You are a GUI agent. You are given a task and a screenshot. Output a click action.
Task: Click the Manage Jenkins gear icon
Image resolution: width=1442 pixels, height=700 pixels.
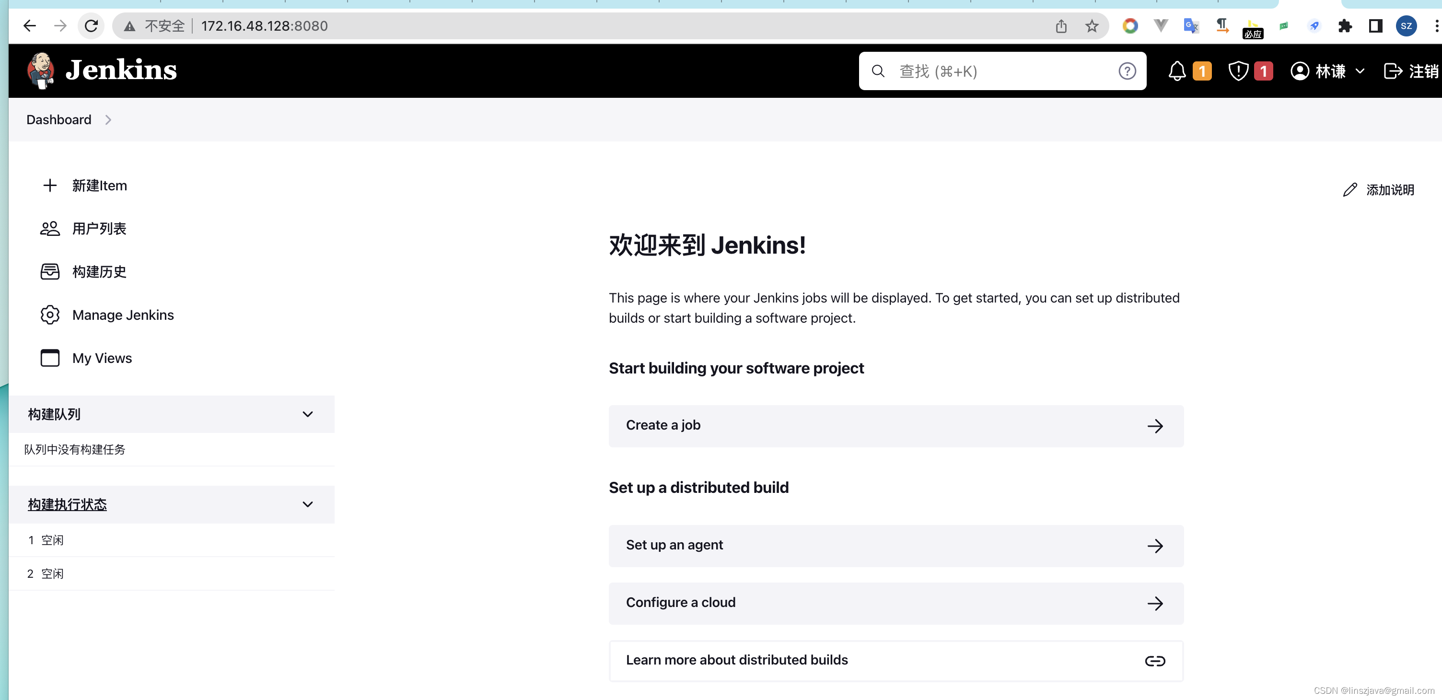coord(50,315)
